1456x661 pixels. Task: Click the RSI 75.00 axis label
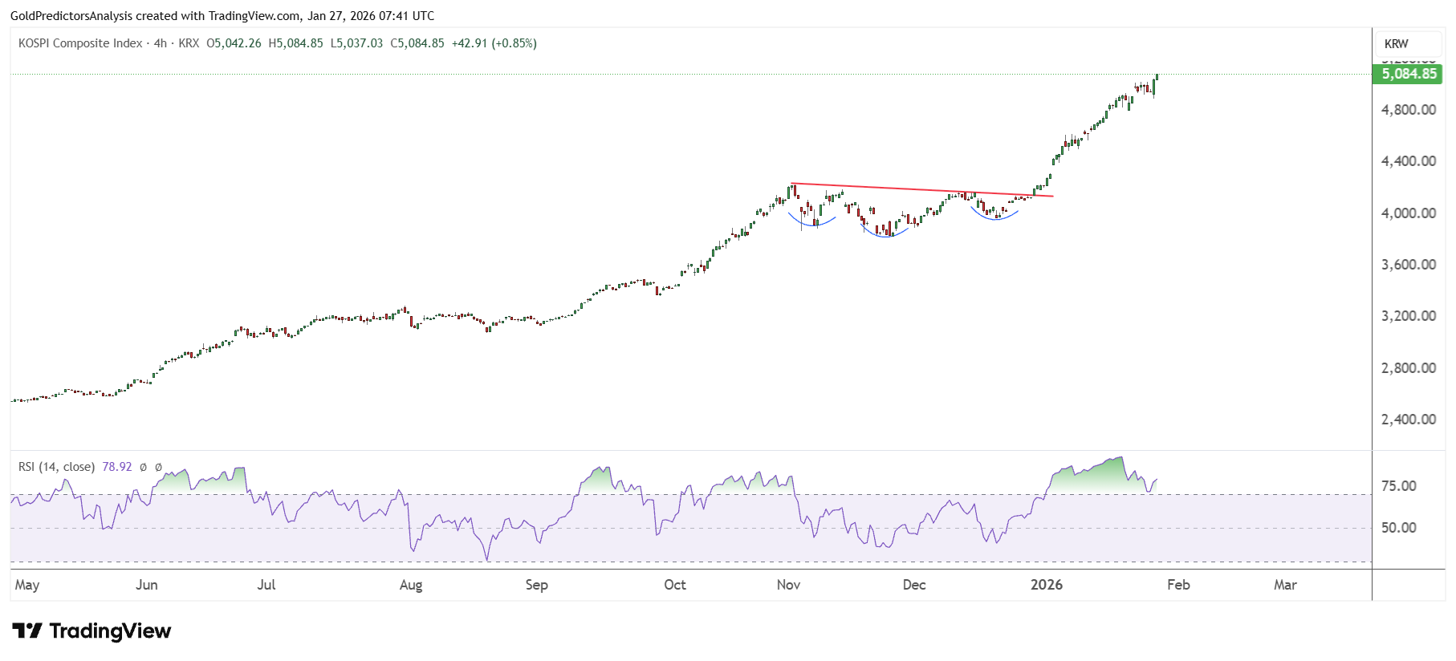[x=1399, y=486]
